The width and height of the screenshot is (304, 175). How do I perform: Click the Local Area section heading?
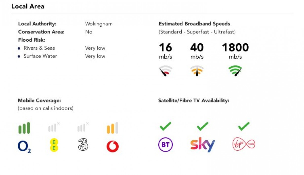(28, 6)
